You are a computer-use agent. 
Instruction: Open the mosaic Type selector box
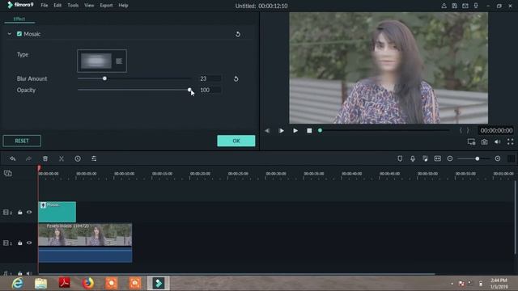[x=102, y=61]
